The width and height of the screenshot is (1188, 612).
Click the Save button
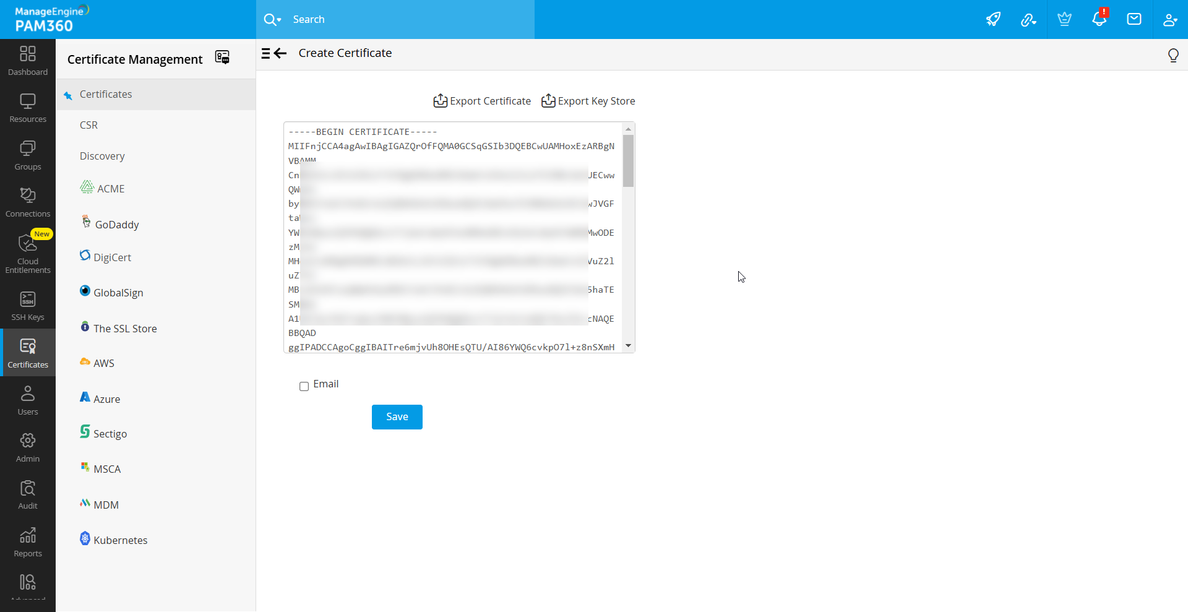(397, 417)
